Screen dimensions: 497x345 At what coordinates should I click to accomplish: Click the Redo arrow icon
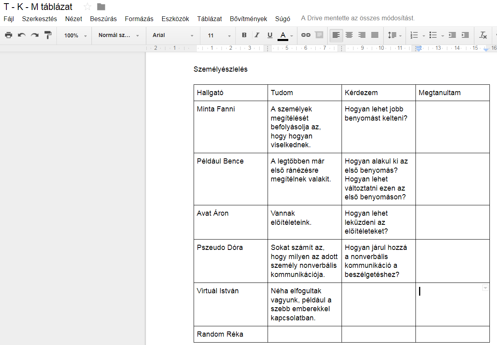[x=35, y=35]
